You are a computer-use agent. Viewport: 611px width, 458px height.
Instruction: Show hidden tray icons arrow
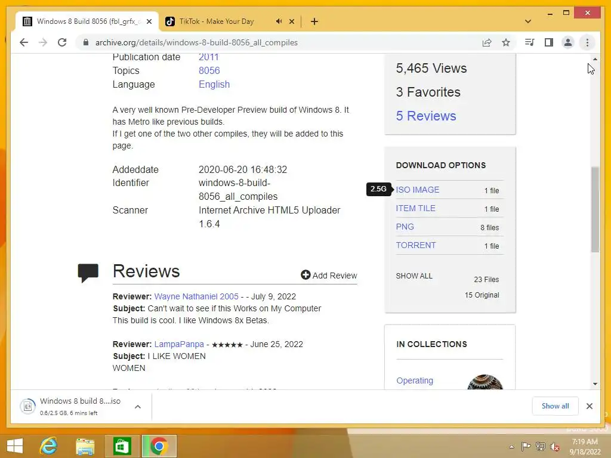511,447
